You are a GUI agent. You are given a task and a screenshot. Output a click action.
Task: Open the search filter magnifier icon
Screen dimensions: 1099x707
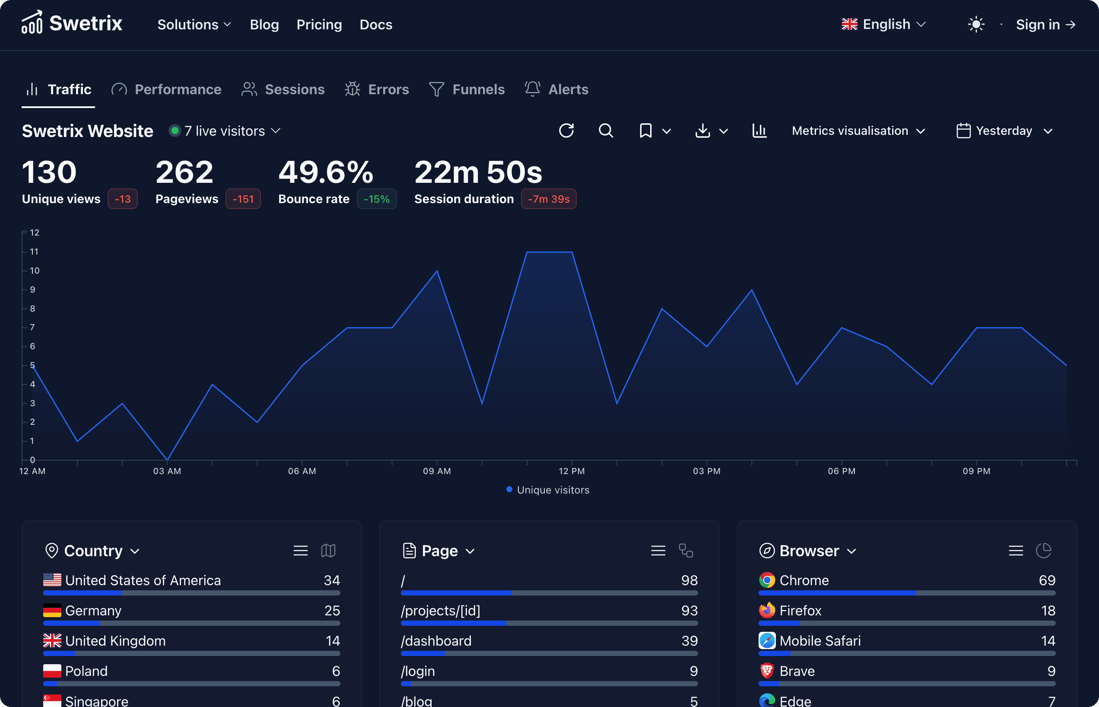(x=606, y=131)
